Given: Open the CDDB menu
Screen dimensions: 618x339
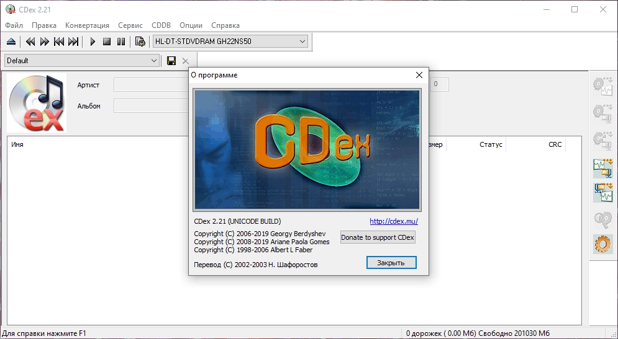Looking at the screenshot, I should coord(161,25).
